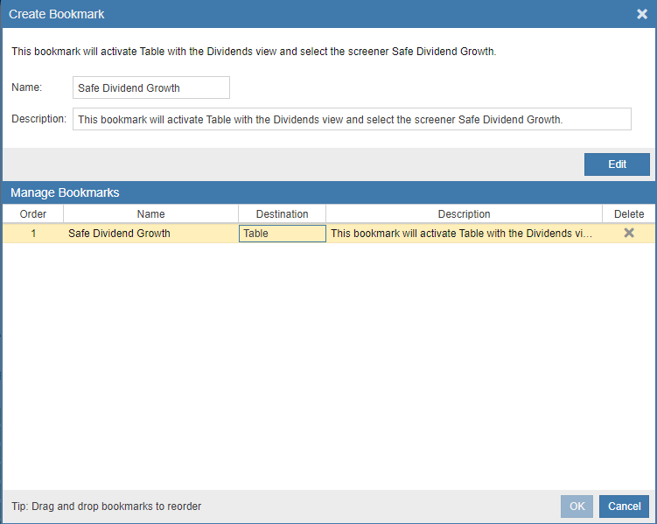Delete the Safe Dividend Growth bookmark
The height and width of the screenshot is (524, 657).
point(628,233)
